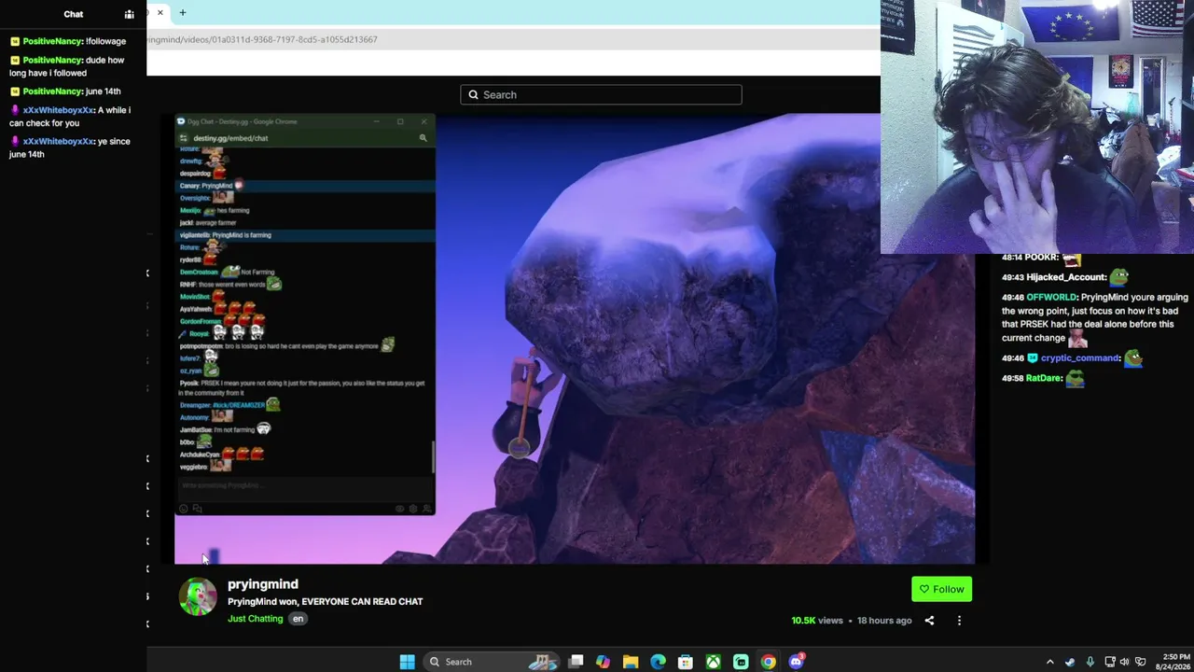1194x672 pixels.
Task: Click RatDare username in stream chat
Action: click(x=1044, y=378)
